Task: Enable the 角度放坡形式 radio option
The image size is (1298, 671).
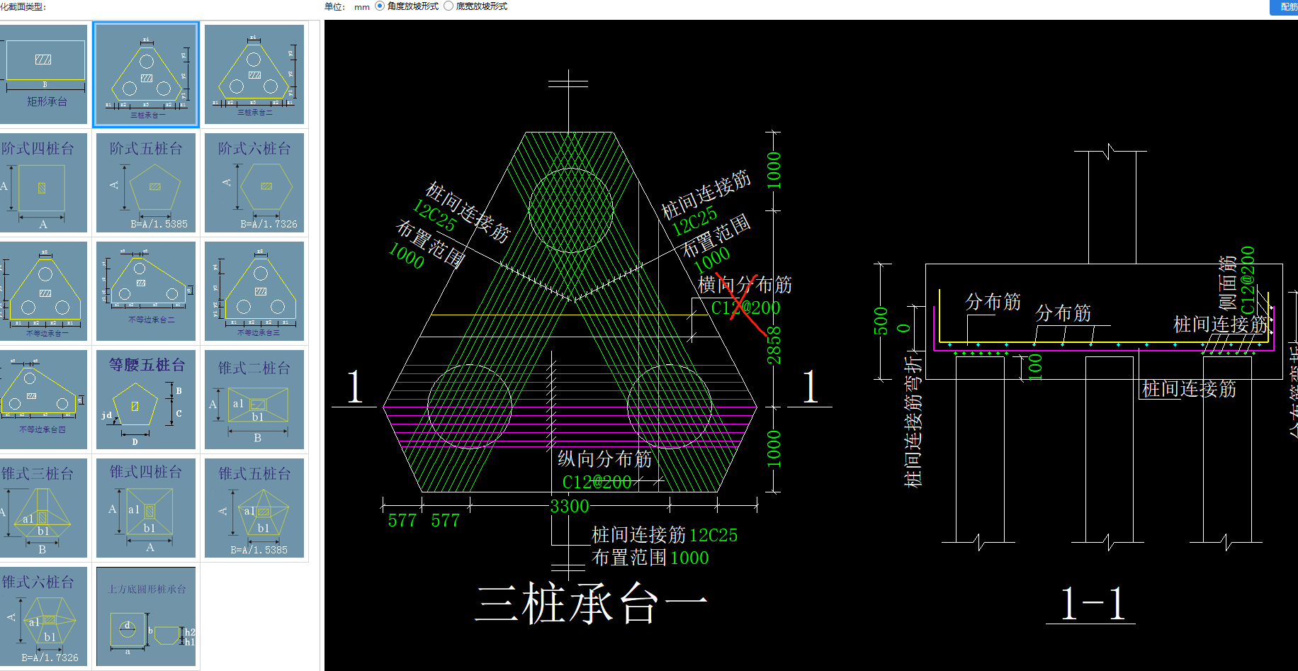Action: pos(380,6)
